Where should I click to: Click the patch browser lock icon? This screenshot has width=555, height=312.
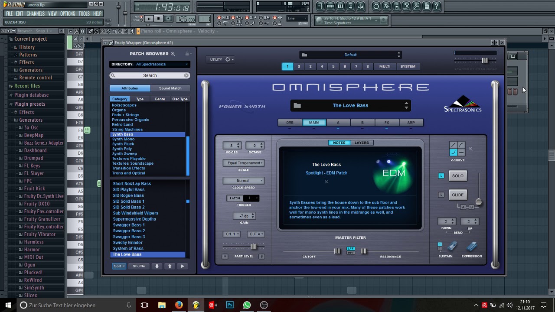pos(187,54)
